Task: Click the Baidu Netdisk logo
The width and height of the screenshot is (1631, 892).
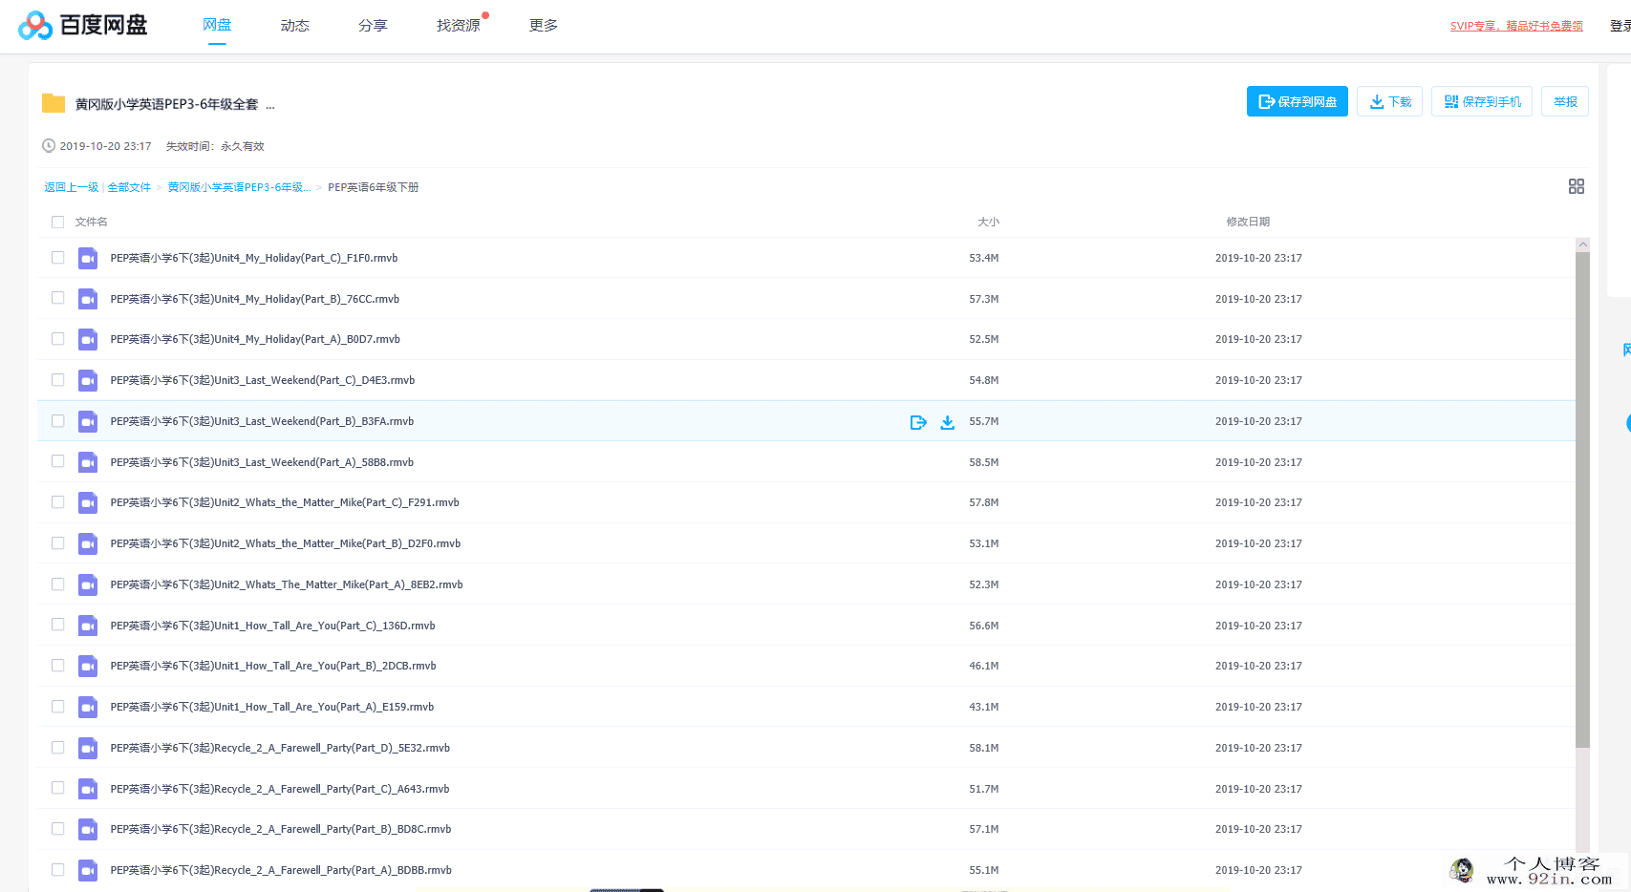Action: [x=83, y=25]
